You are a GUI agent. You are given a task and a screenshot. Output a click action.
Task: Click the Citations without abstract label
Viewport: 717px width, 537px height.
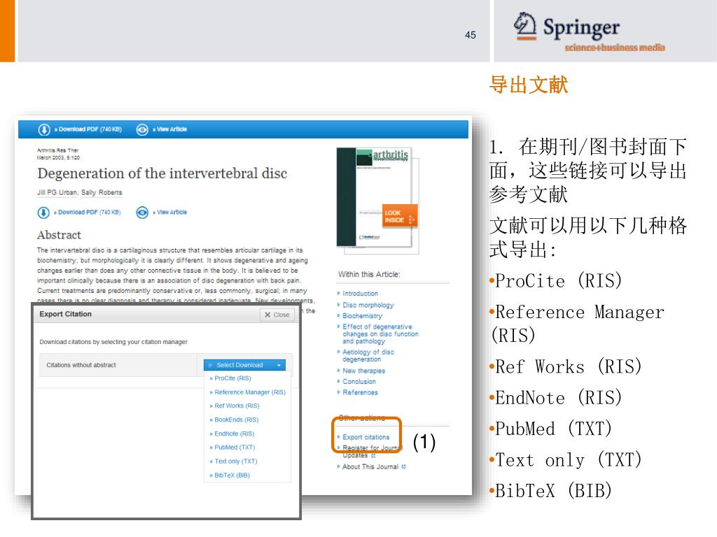81,365
